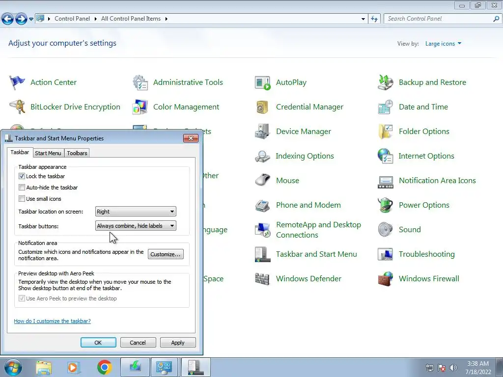Click Windows Firewall link text
Viewport: 503px width, 377px height.
pyautogui.click(x=429, y=279)
